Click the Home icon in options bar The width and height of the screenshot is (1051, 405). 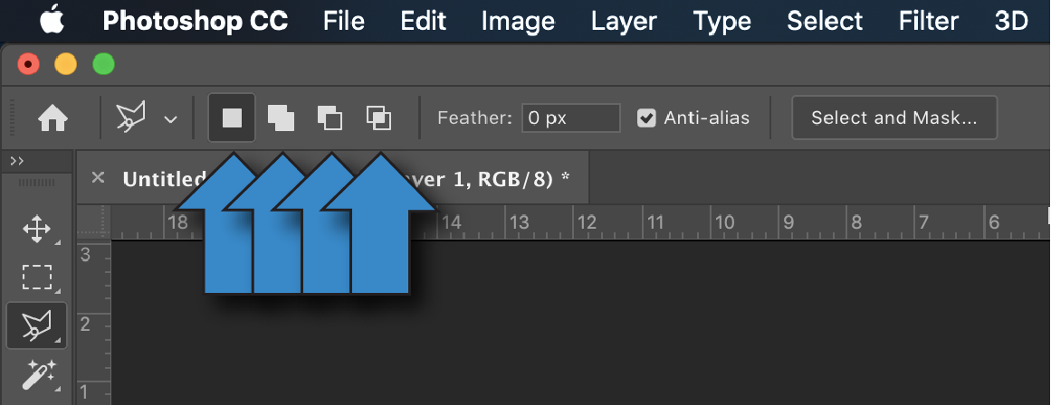pos(53,118)
